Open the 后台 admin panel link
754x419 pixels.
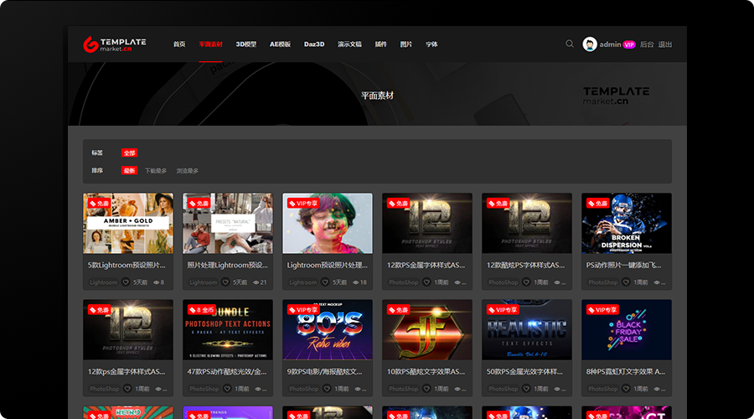click(647, 44)
